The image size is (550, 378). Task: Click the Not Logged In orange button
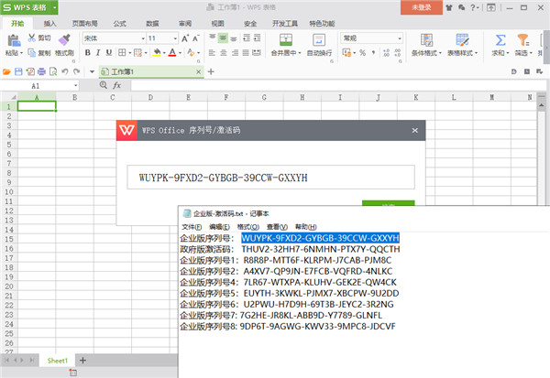pos(422,7)
